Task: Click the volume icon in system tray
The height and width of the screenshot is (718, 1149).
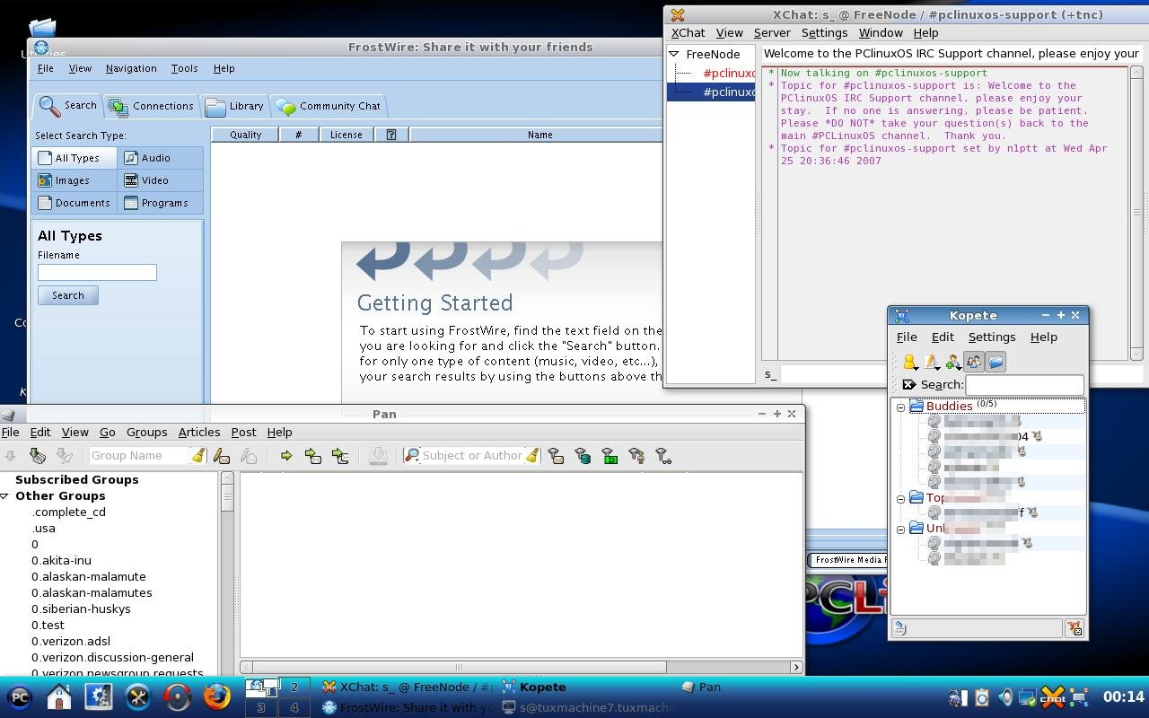Action: click(x=1005, y=696)
